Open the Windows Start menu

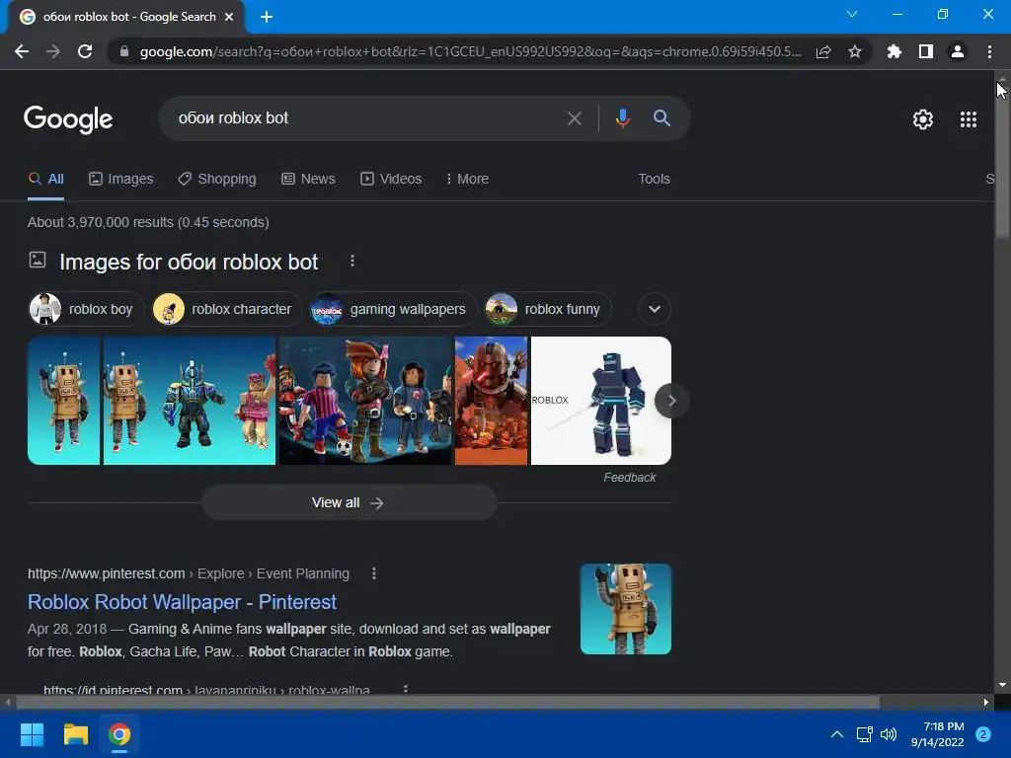coord(32,734)
